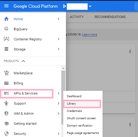Open the hamburger navigation menu

click(x=6, y=6)
